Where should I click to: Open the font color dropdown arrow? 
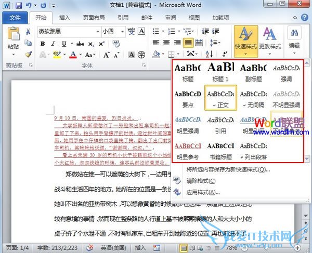[81, 55]
